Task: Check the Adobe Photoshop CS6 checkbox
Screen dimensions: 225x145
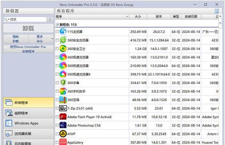Action: click(x=57, y=125)
